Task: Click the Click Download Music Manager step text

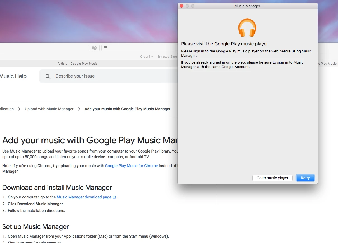Action: pyautogui.click(x=36, y=204)
